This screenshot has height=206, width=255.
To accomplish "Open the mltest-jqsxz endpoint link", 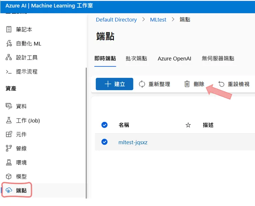I will tap(133, 142).
